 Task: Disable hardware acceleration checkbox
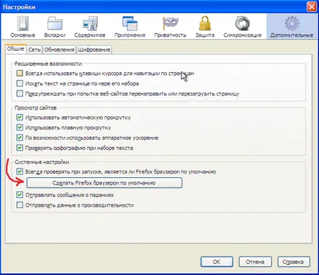20,137
